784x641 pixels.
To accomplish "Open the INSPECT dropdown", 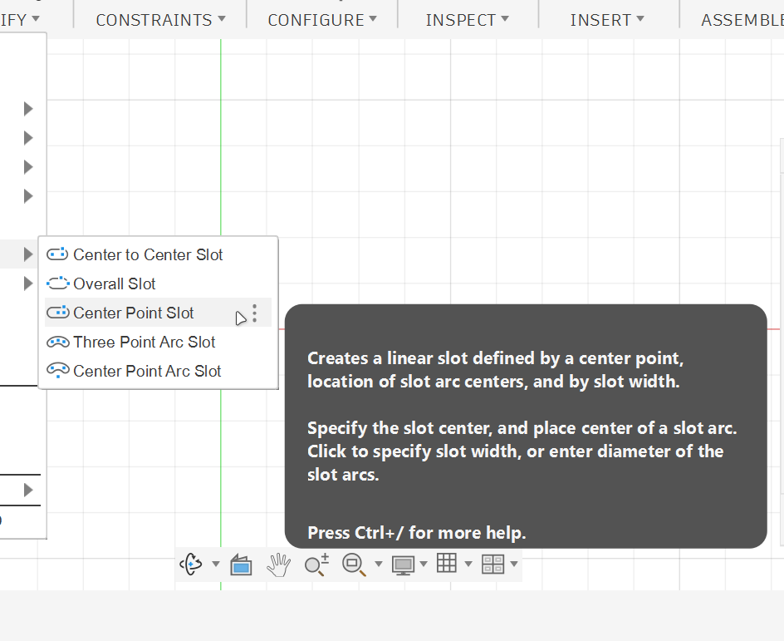I will coord(467,20).
